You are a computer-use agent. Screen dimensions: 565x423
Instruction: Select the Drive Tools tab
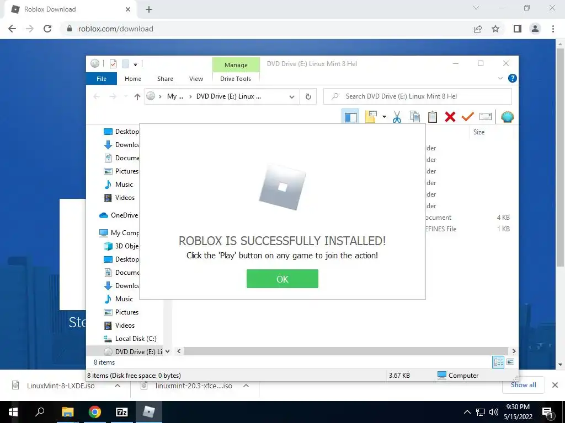click(x=235, y=78)
